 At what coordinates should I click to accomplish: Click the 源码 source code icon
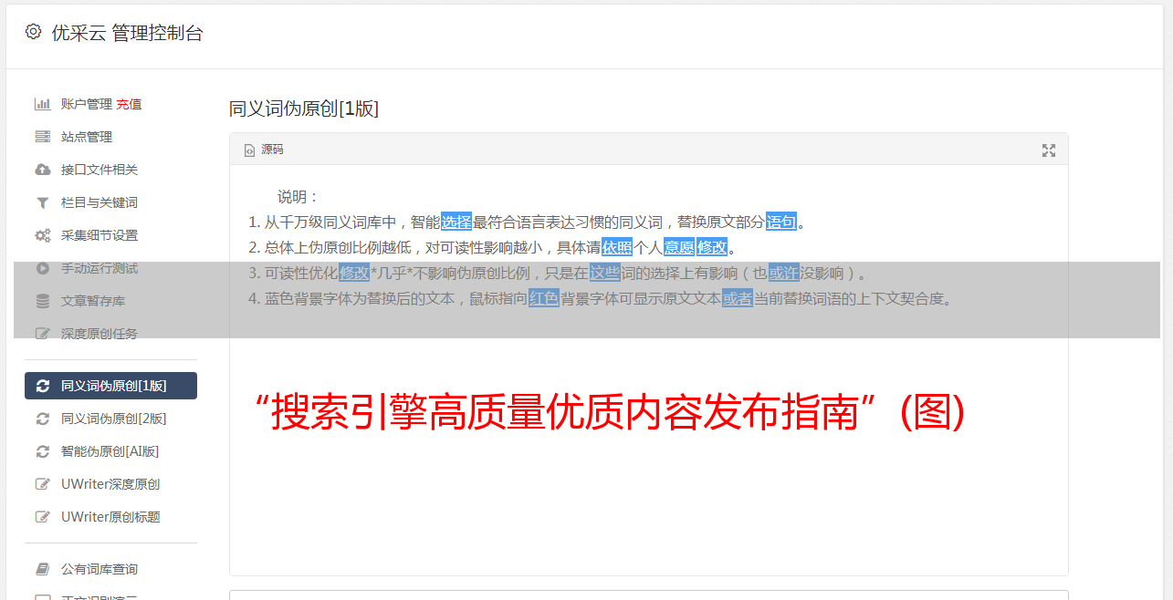(x=249, y=150)
